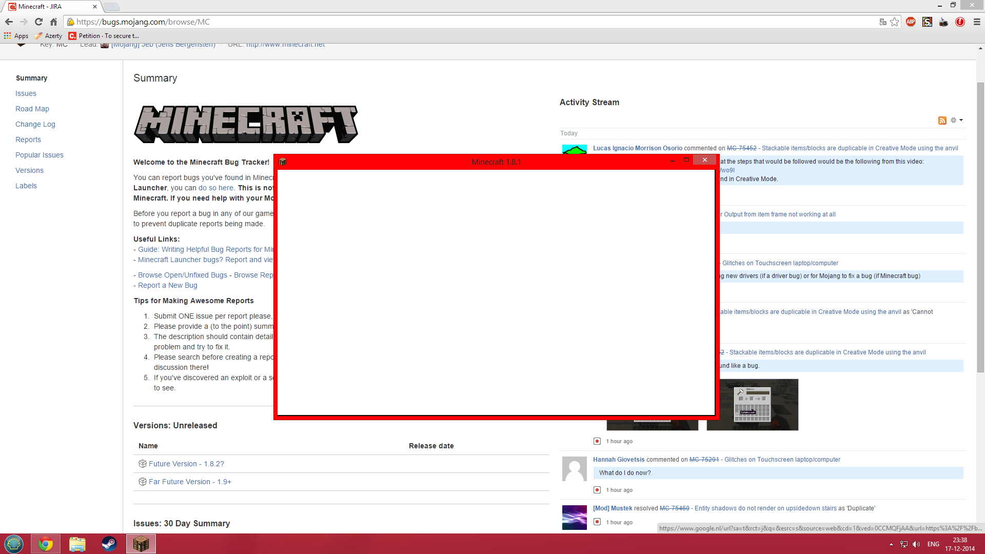Viewport: 985px width, 554px height.
Task: Bookmark this page with the star icon
Action: 895,22
